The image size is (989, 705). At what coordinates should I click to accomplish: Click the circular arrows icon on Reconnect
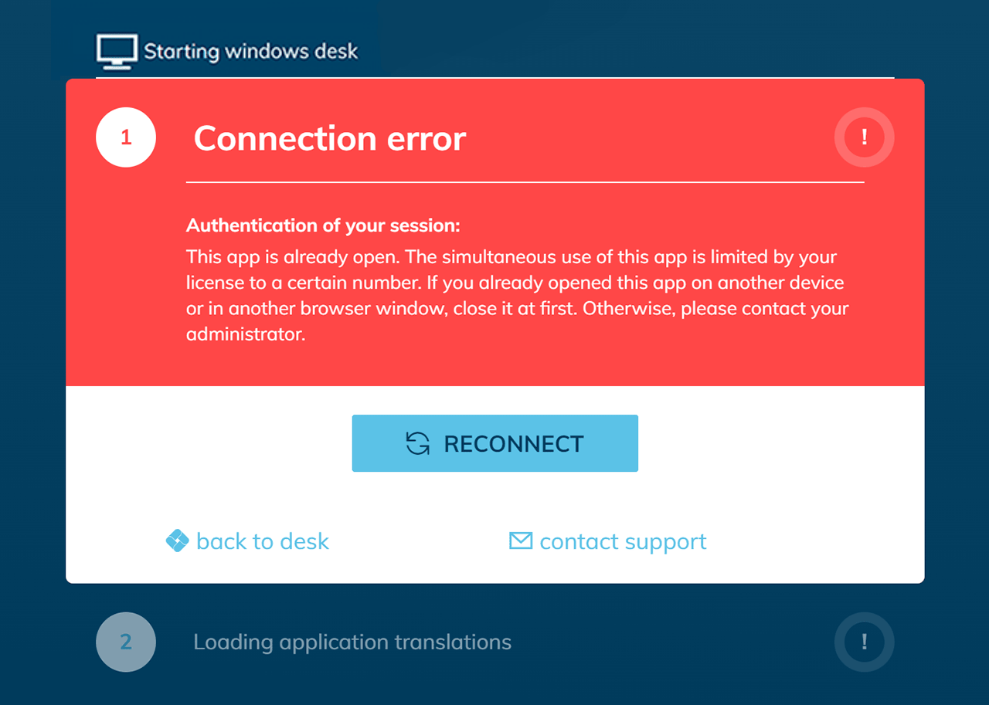(x=418, y=443)
